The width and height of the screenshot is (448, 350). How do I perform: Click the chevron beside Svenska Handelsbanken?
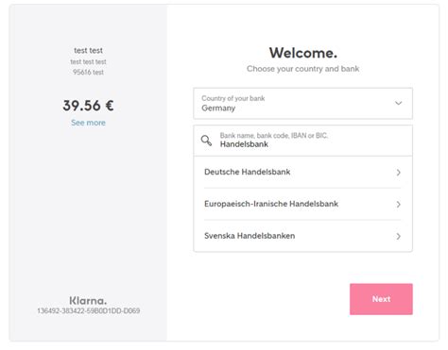[x=399, y=236]
